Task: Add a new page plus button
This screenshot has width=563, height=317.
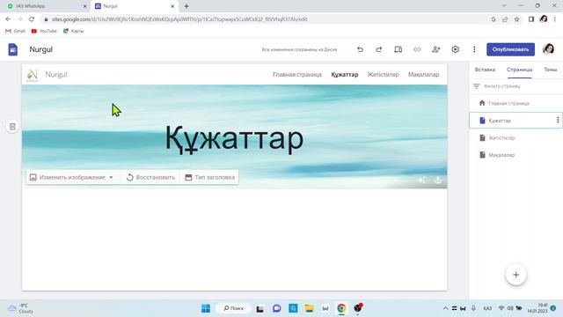Action: (x=516, y=275)
